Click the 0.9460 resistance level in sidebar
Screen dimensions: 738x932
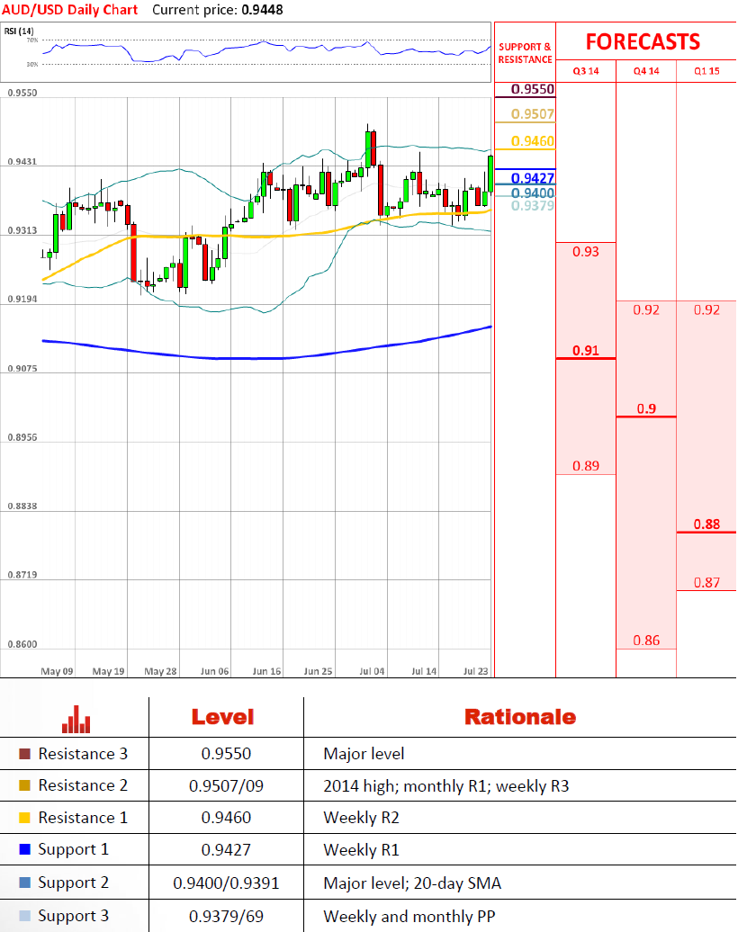point(532,141)
